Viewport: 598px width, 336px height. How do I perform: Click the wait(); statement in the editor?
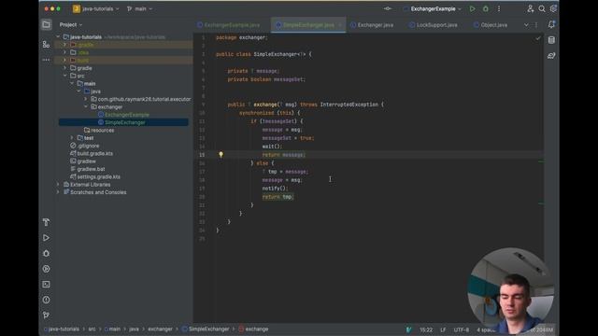272,147
